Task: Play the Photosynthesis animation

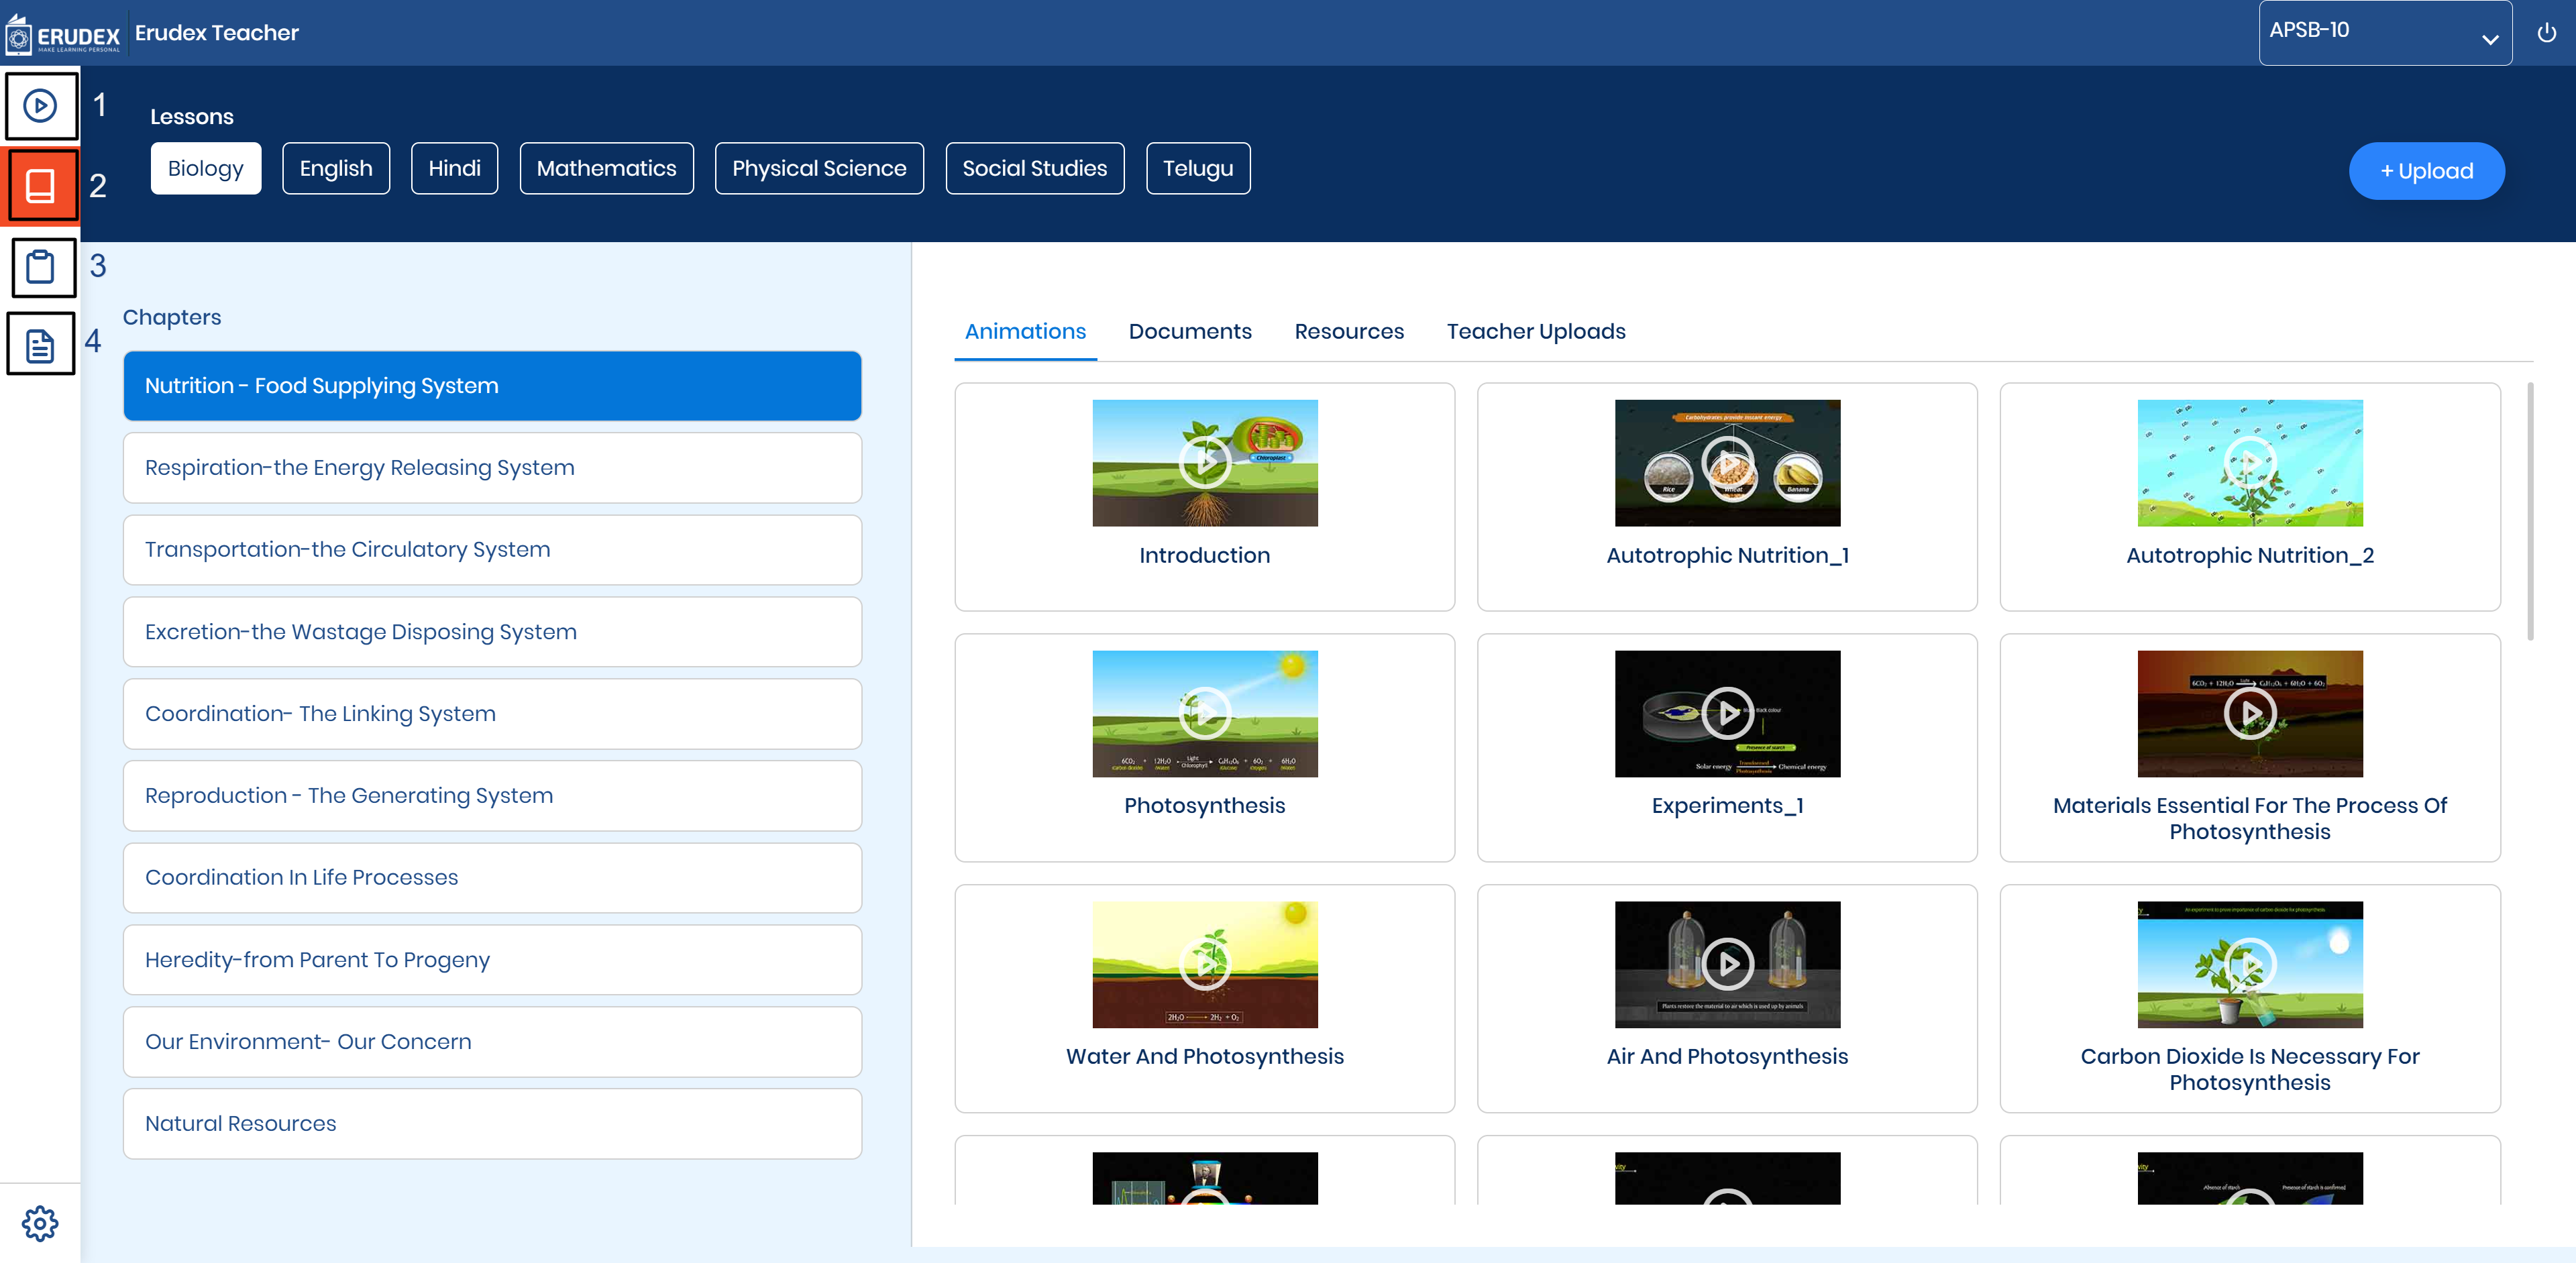Action: click(1204, 714)
